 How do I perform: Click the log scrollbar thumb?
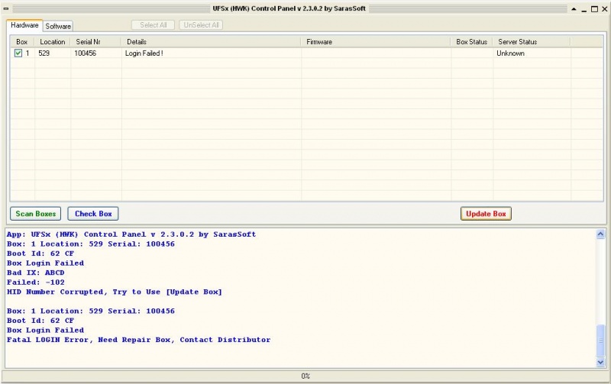tap(600, 340)
